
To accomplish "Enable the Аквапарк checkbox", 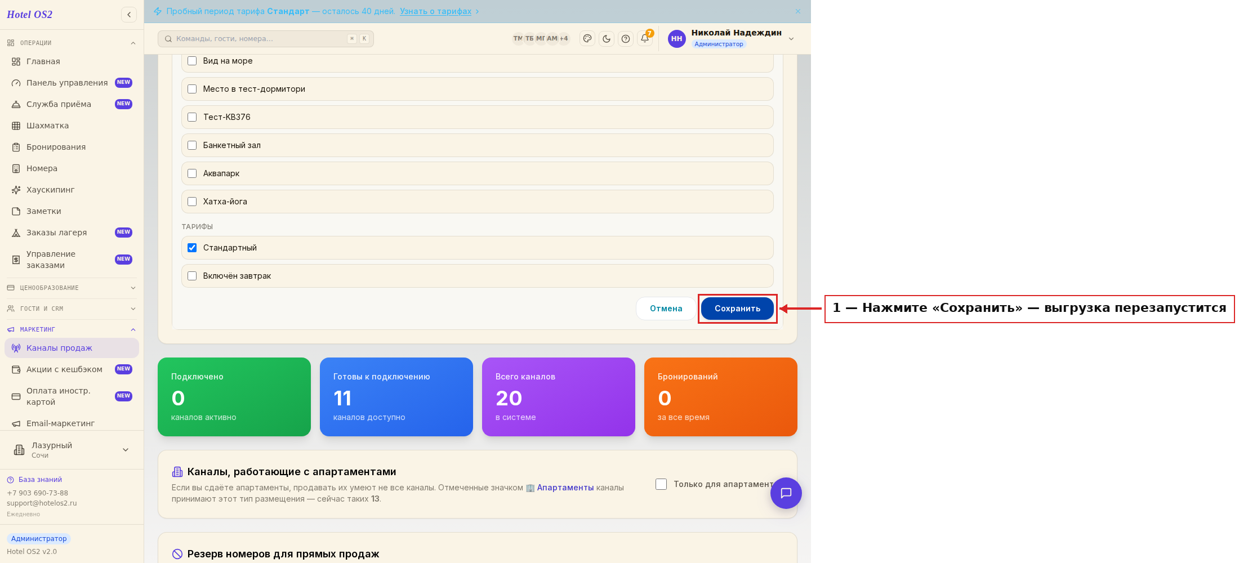I will tap(192, 173).
